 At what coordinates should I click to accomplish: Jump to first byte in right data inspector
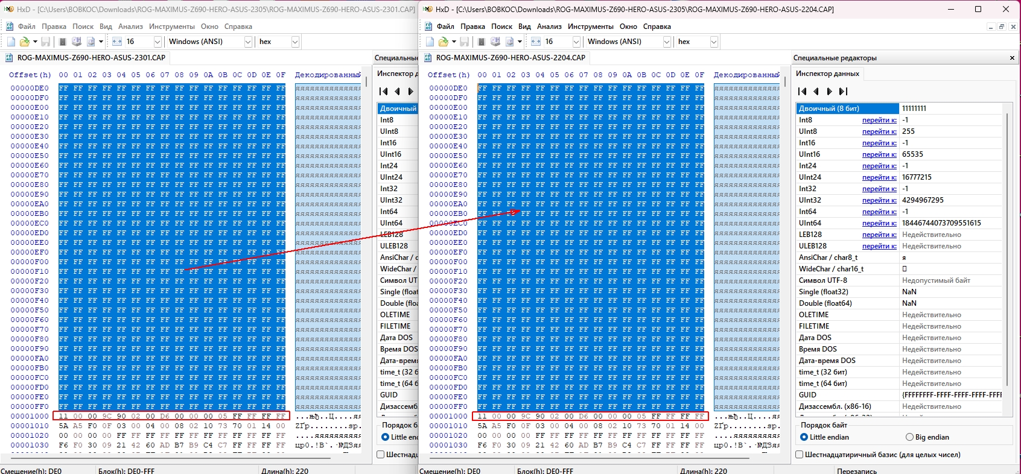click(802, 91)
